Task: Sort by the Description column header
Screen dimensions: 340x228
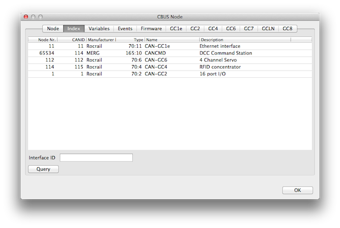Action: pos(245,40)
